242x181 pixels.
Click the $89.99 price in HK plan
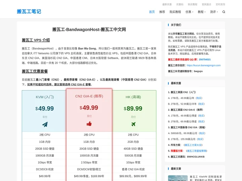133,109
